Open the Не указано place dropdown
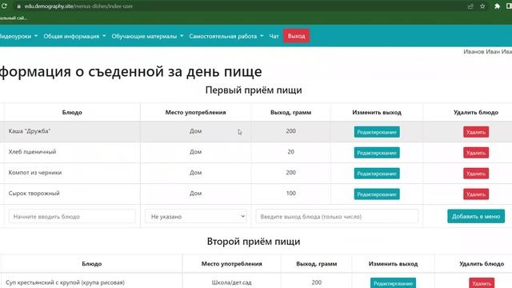Screen dimensions: 512x288 coord(195,217)
